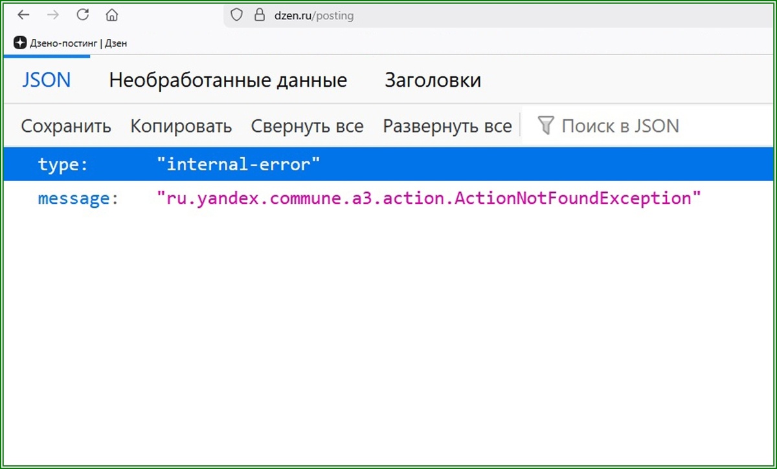This screenshot has height=469, width=777.
Task: Copy the JSON using Копировать
Action: pos(181,125)
